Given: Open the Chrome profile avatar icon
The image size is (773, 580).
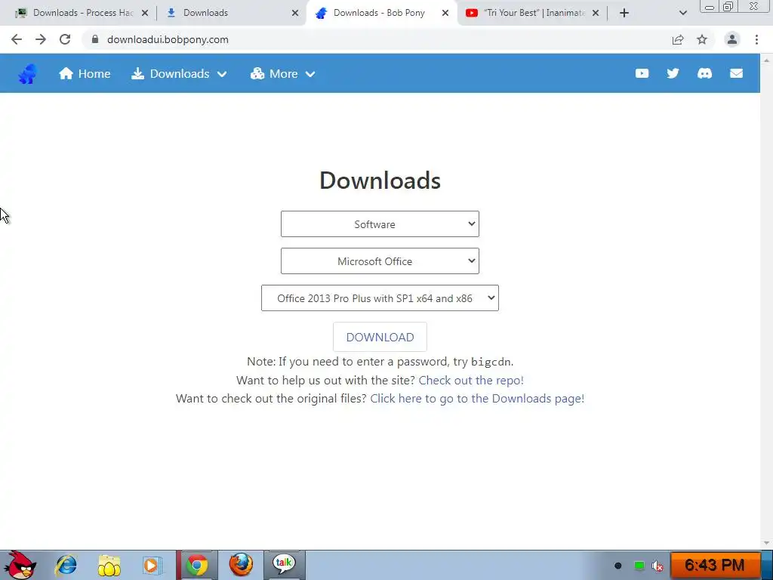Looking at the screenshot, I should [x=732, y=39].
